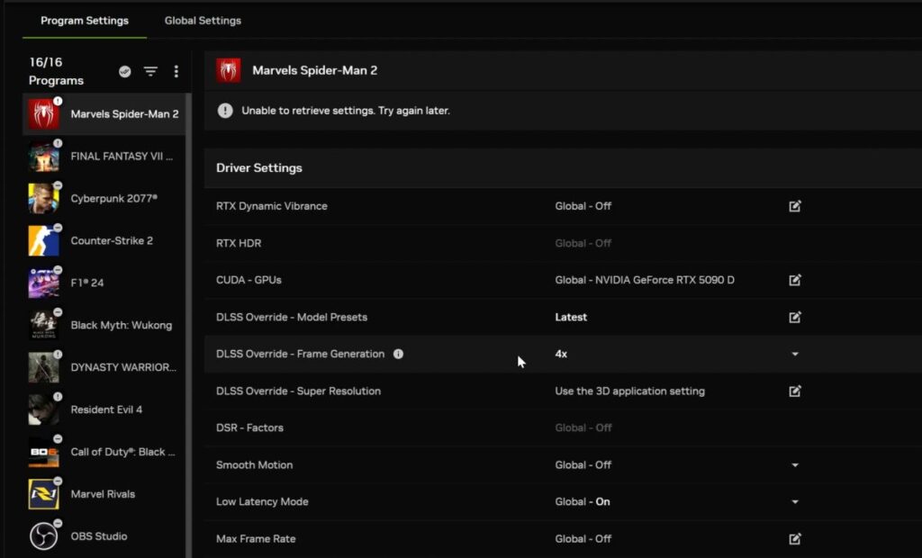The height and width of the screenshot is (558, 922).
Task: Click the "Global - NVIDIA GeForce RTX 5090 D" value
Action: click(645, 280)
